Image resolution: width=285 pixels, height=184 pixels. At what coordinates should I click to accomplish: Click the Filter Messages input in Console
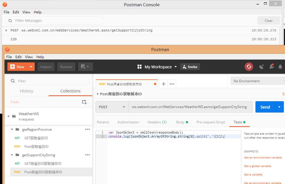click(55, 20)
